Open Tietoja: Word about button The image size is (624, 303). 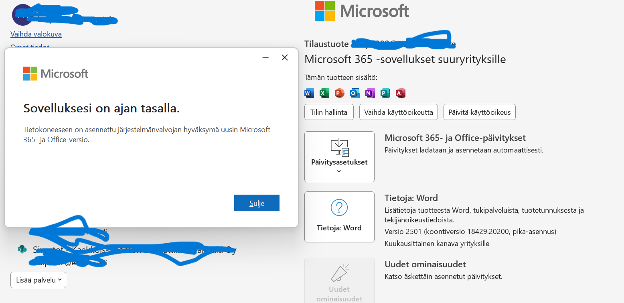pos(339,217)
